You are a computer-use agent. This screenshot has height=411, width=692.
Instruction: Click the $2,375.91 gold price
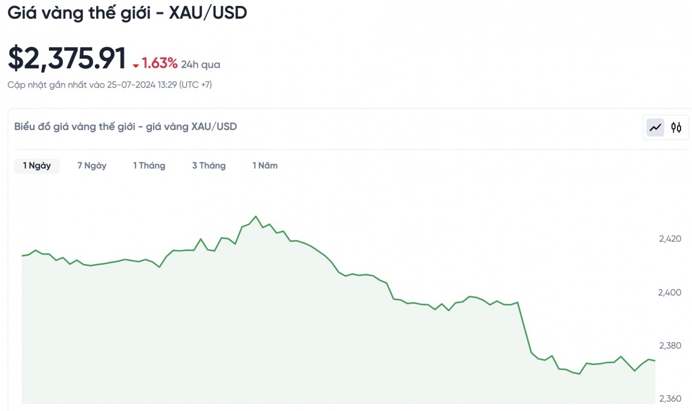pyautogui.click(x=67, y=59)
